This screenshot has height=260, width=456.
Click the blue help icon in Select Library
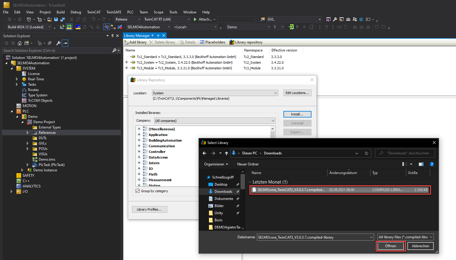coord(432,164)
